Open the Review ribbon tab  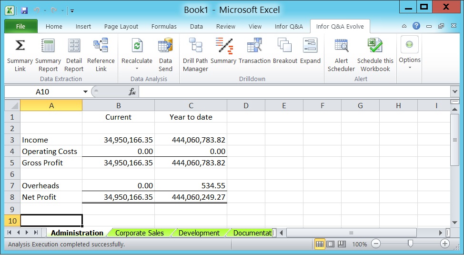click(226, 26)
